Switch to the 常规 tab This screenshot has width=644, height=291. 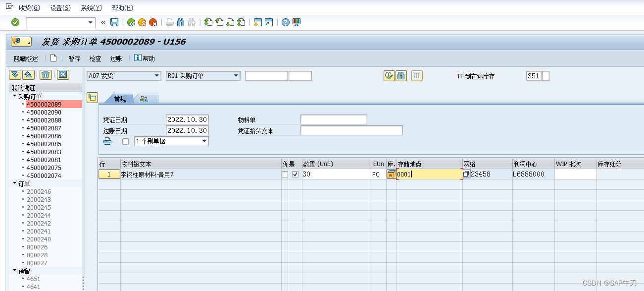pos(120,99)
